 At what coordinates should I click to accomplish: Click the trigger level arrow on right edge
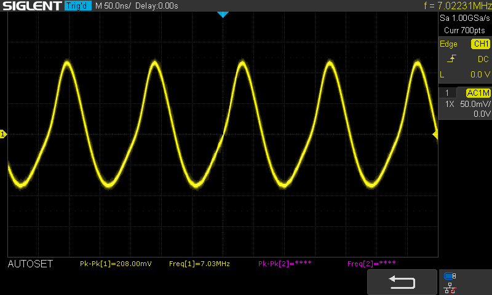(435, 135)
